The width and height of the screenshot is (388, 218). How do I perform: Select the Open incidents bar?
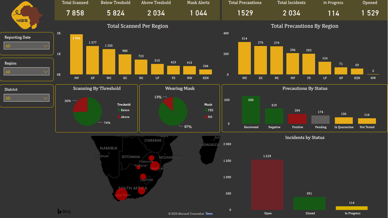267,185
